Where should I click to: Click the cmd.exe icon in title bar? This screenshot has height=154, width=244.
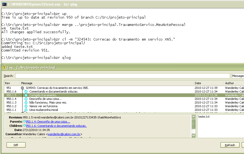point(4,4)
